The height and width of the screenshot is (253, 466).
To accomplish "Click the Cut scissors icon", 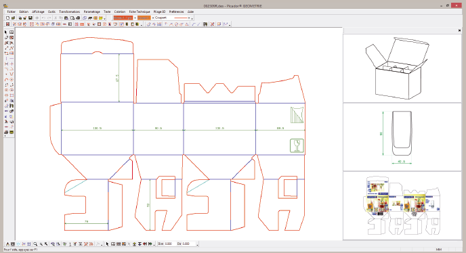I will coord(56,18).
